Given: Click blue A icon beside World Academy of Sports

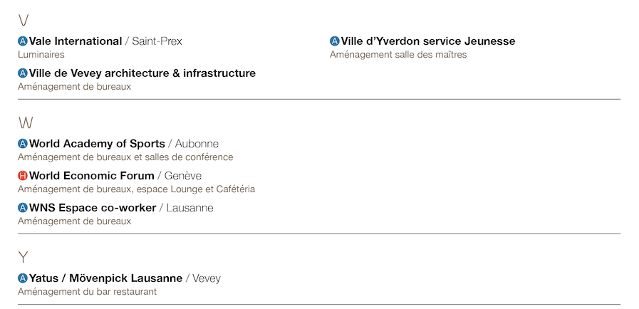Looking at the screenshot, I should 23,144.
